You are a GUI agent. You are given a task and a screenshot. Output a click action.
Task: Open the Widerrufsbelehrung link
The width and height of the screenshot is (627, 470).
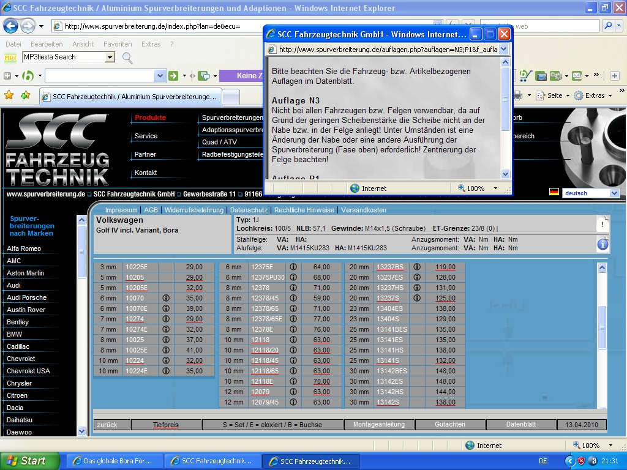pyautogui.click(x=194, y=210)
